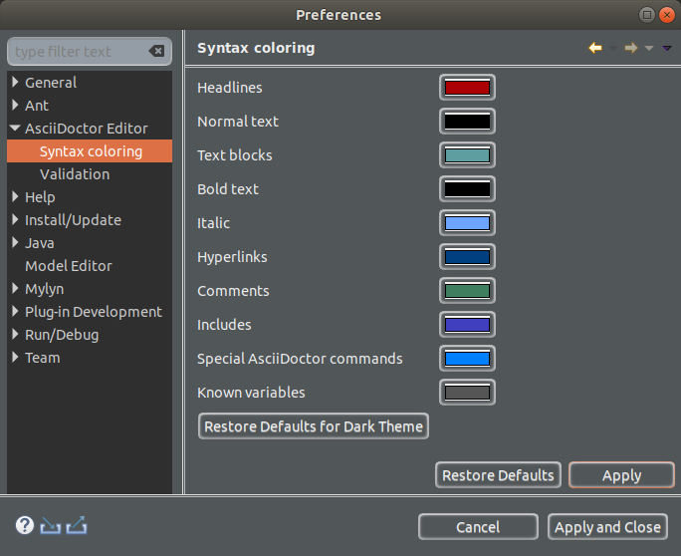Viewport: 681px width, 556px height.
Task: Open the Help question mark icon
Action: tap(25, 525)
